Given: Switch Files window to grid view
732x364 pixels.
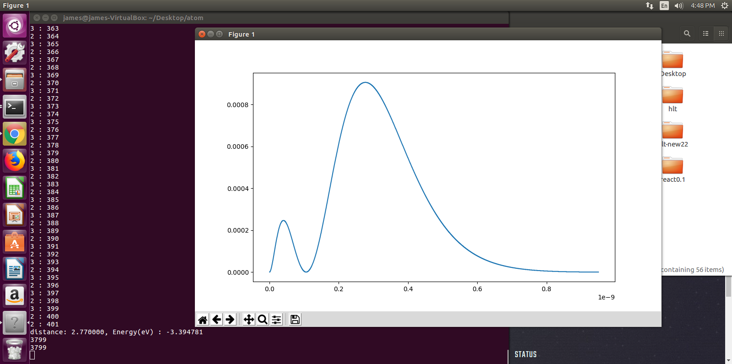Looking at the screenshot, I should pos(721,33).
